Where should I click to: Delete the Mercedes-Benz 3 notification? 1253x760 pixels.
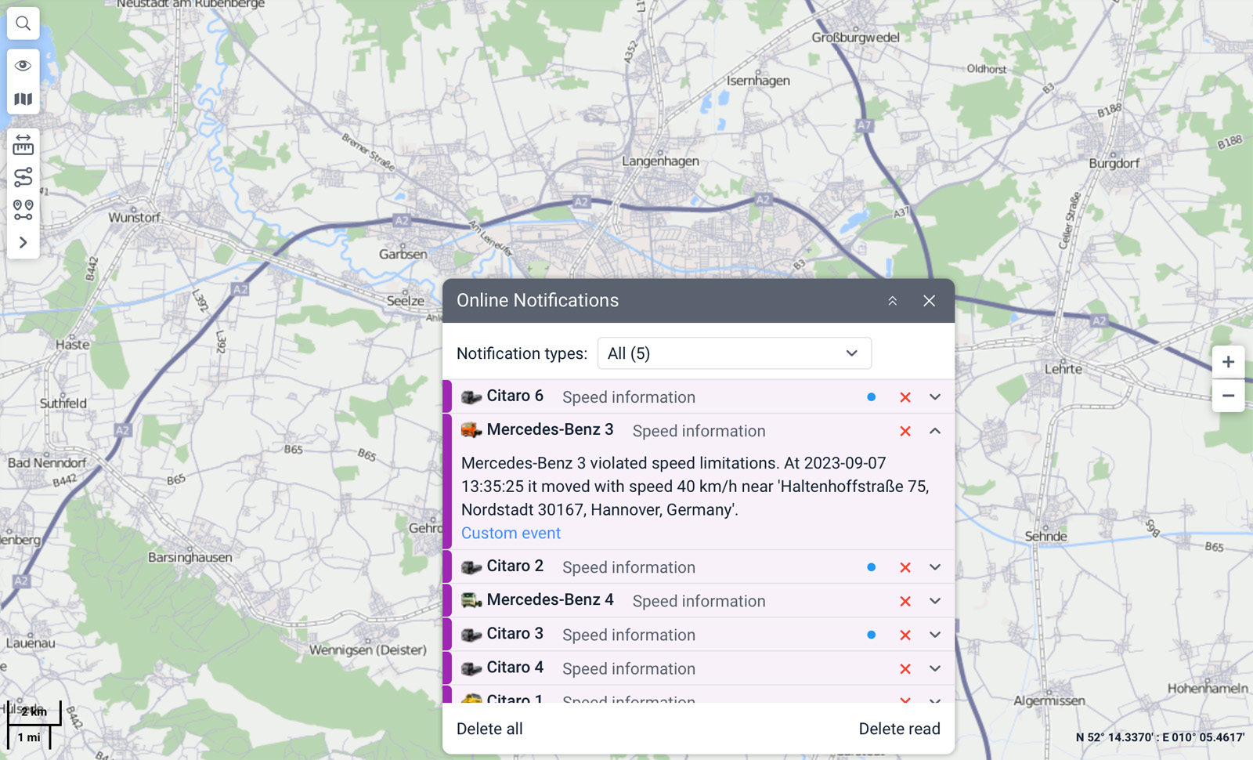click(905, 431)
